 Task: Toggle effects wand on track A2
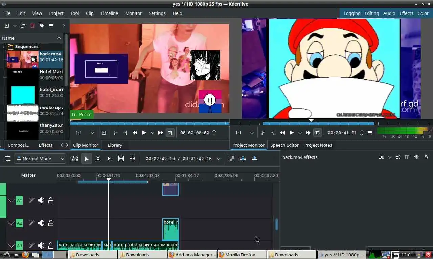[31, 223]
